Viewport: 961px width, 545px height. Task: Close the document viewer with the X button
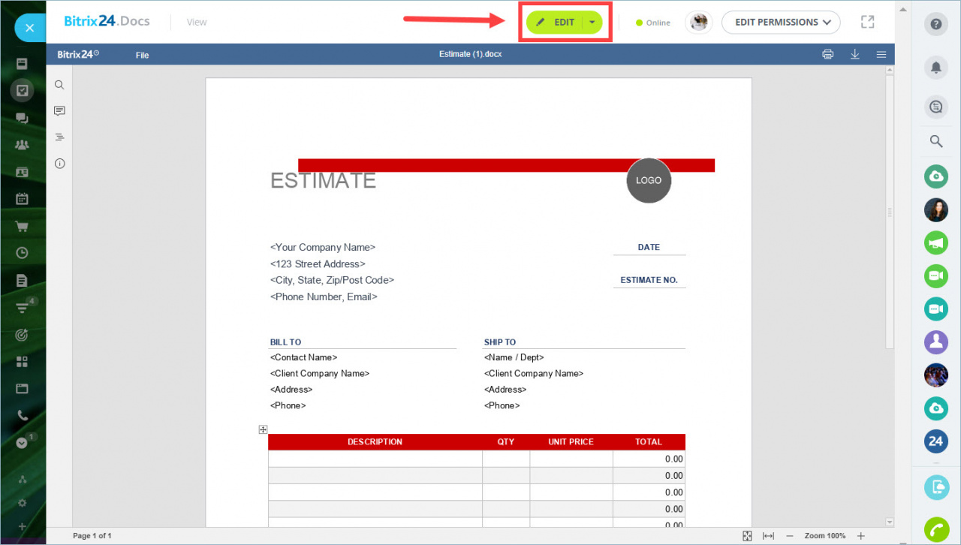click(x=29, y=28)
